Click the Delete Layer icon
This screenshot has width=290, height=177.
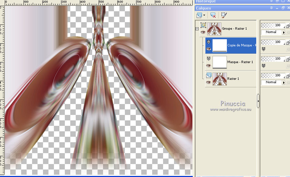[x=213, y=15]
